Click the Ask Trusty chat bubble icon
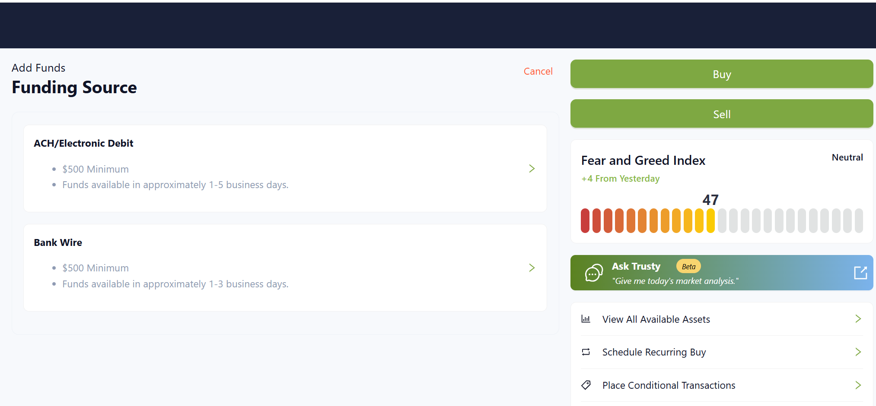This screenshot has width=876, height=406. click(x=594, y=273)
